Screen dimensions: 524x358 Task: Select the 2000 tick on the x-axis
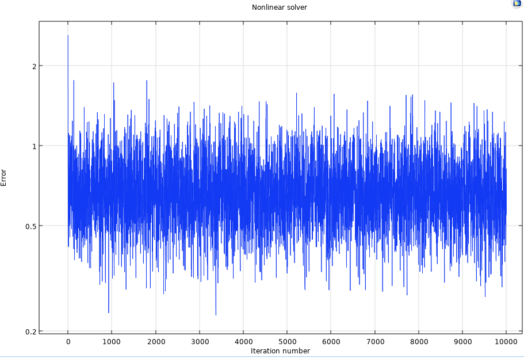pyautogui.click(x=155, y=342)
